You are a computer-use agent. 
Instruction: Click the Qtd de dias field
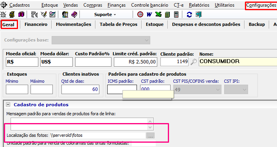(80, 89)
